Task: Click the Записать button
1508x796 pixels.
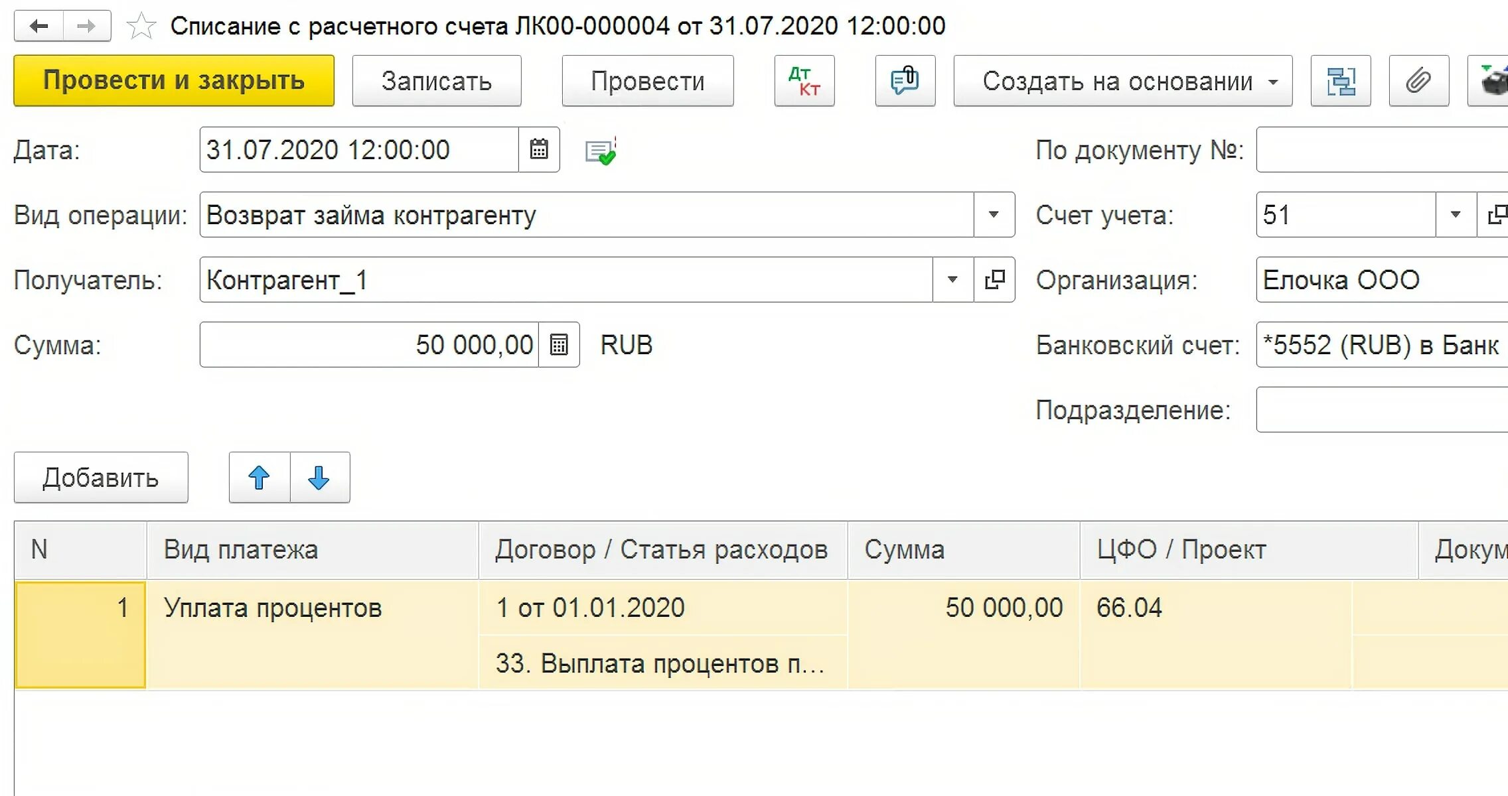Action: point(436,81)
